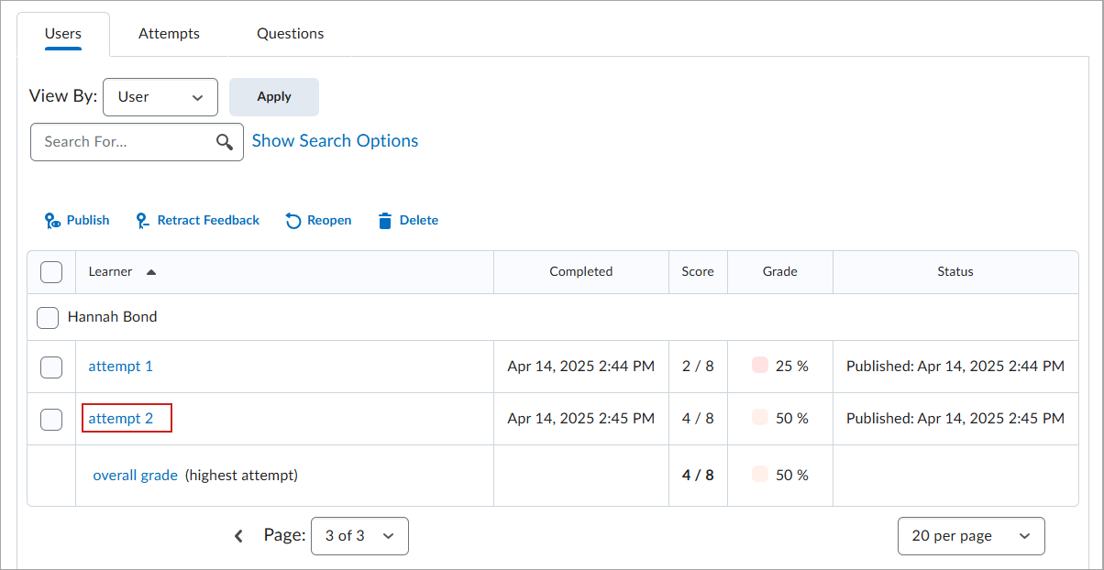This screenshot has width=1104, height=570.
Task: Toggle the select-all checkbox in header
Action: [51, 272]
